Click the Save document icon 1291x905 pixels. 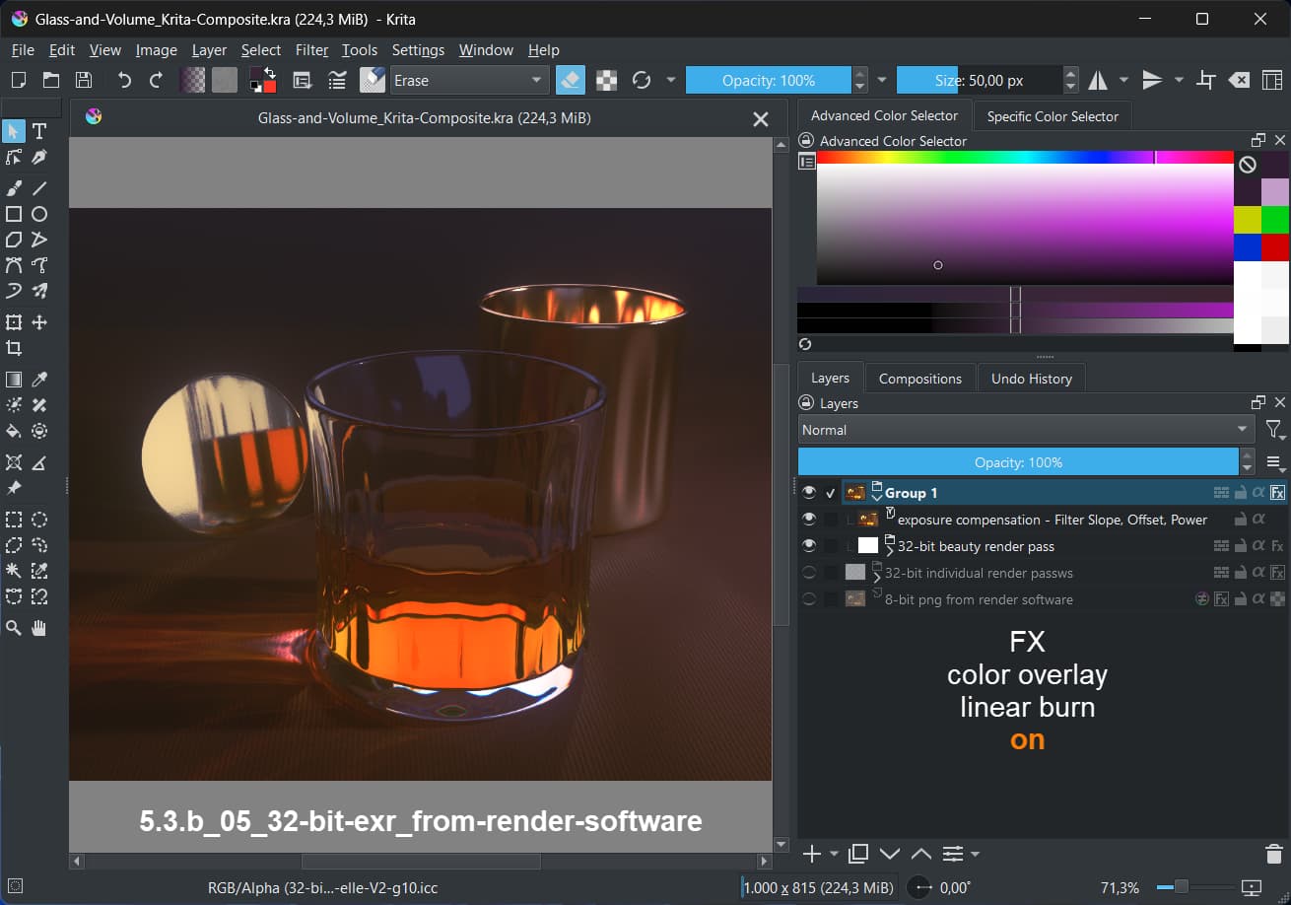[x=84, y=80]
